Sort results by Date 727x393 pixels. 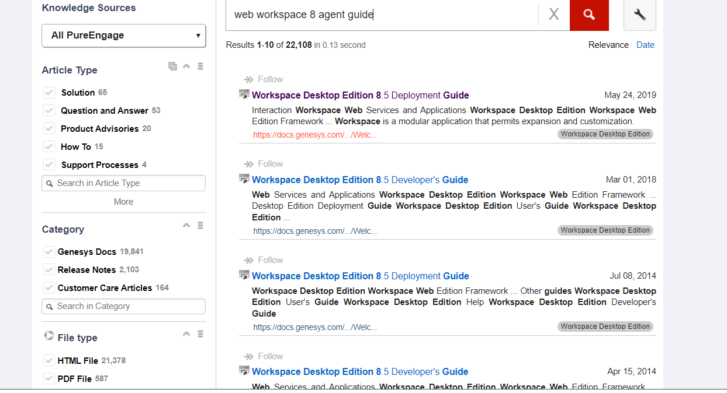(x=645, y=45)
